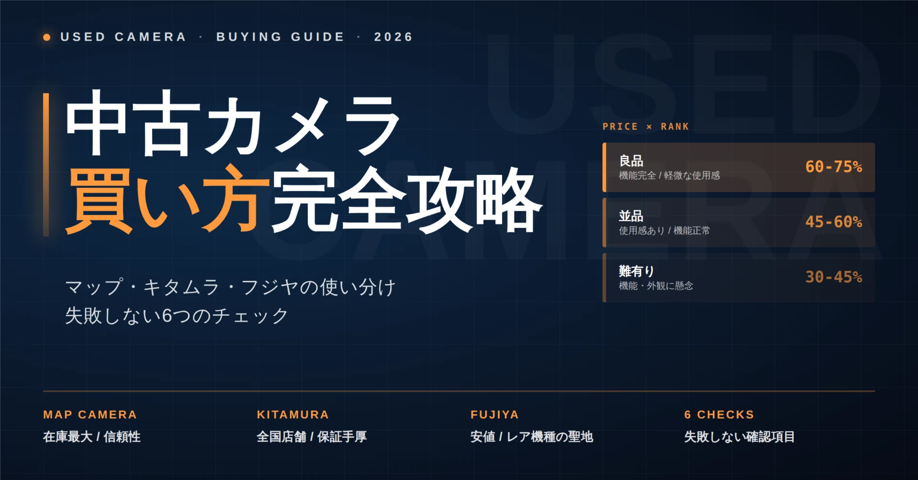Image resolution: width=918 pixels, height=480 pixels.
Task: Click the white headline '完全攻略'
Action: click(x=406, y=199)
